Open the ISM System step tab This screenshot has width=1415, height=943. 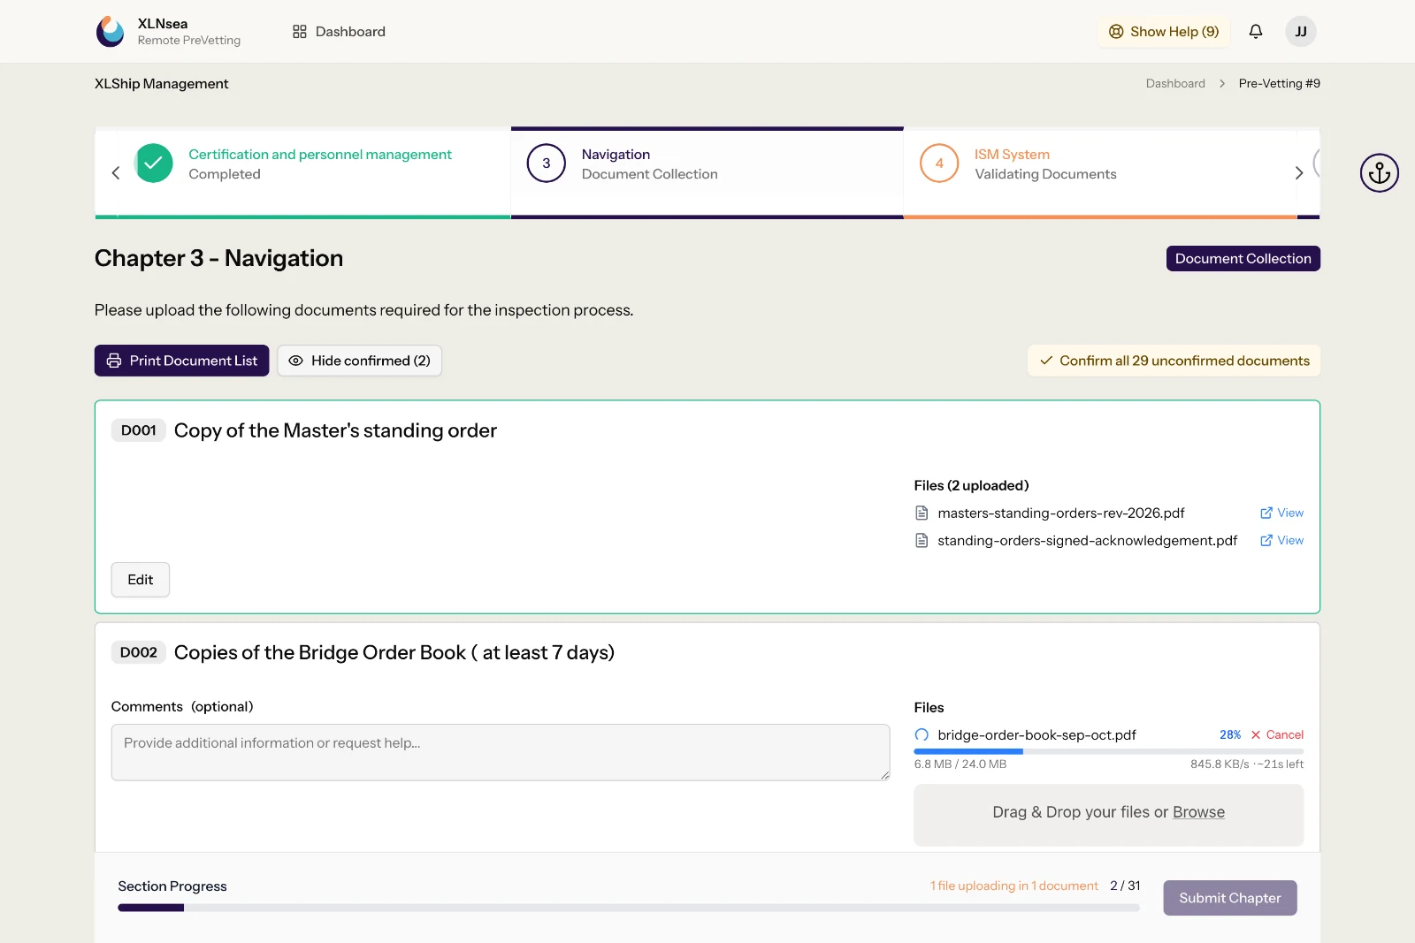[x=1100, y=173]
